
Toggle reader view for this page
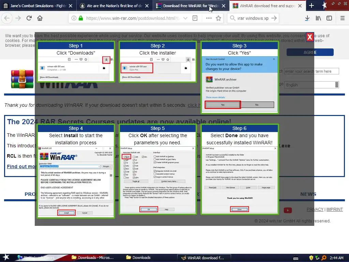[x=195, y=18]
